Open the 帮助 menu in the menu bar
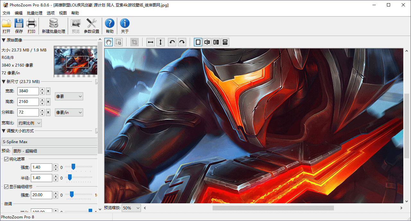This screenshot has width=411, height=221. 75,13
